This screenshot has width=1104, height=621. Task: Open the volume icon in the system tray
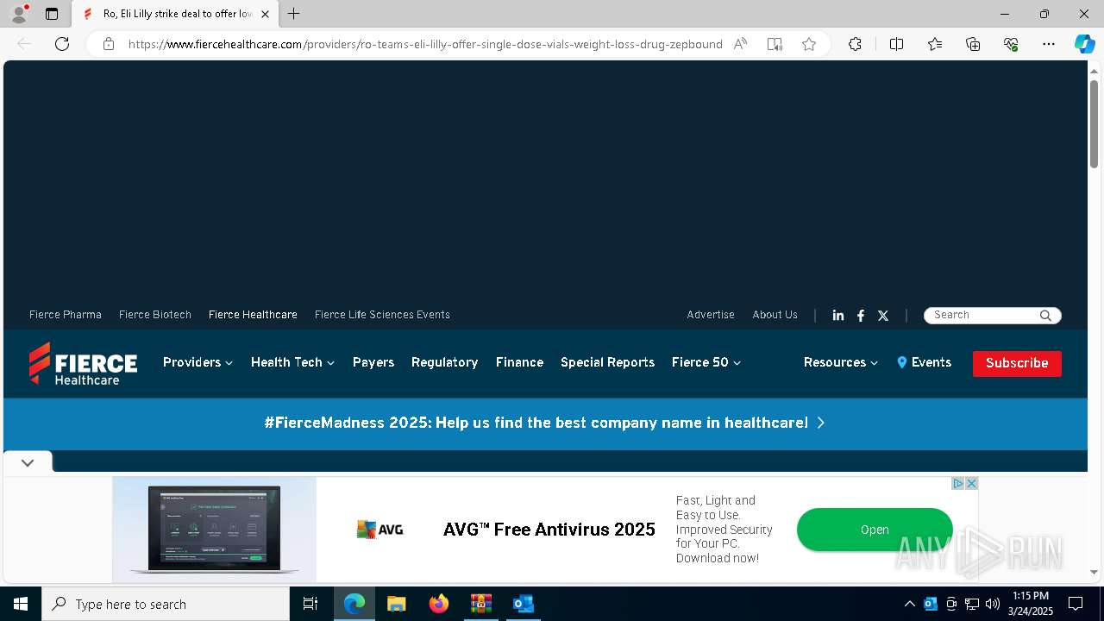point(993,604)
